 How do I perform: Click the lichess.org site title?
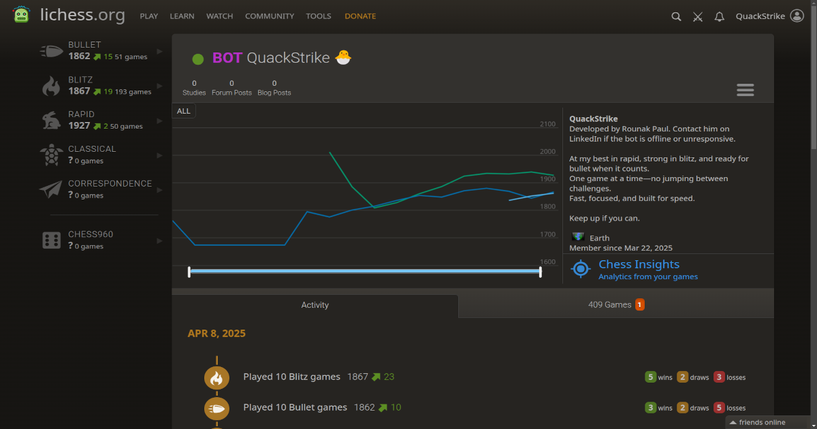[x=82, y=15]
